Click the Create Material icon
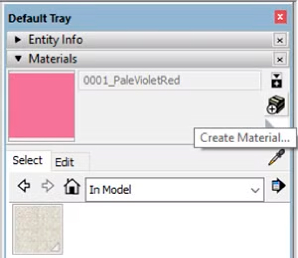This screenshot has width=298, height=258. (x=276, y=105)
